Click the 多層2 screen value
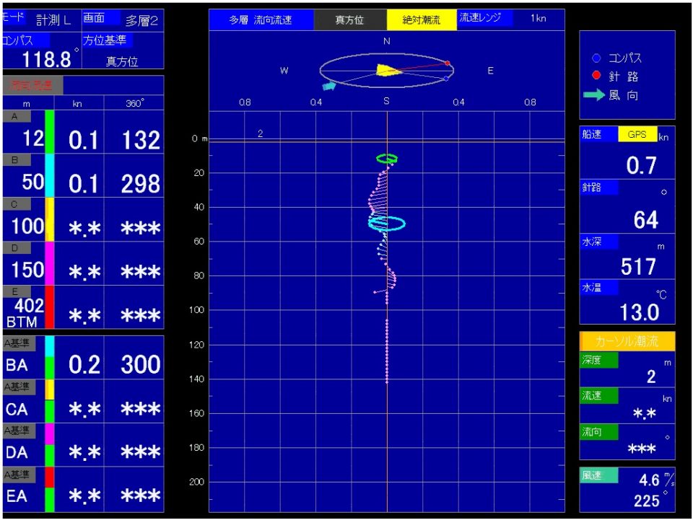Image resolution: width=693 pixels, height=520 pixels. (141, 21)
